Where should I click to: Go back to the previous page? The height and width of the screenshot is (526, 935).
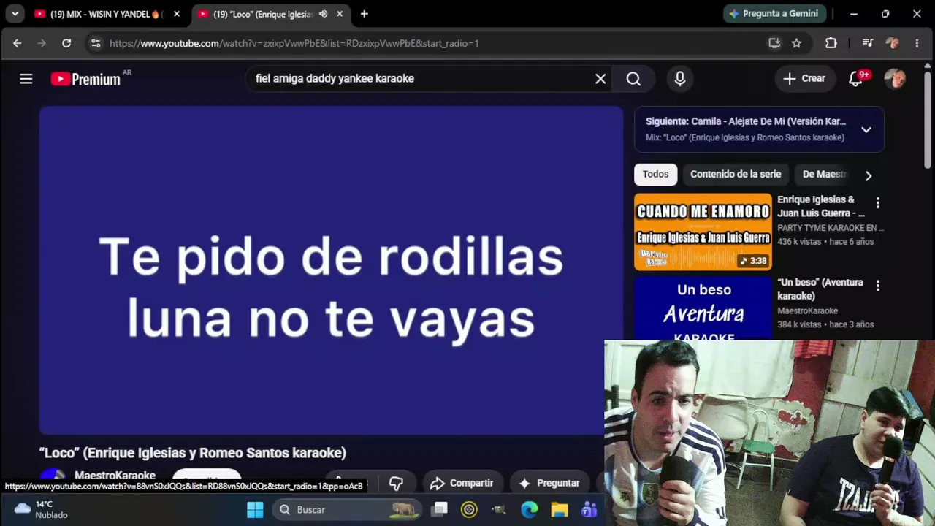18,43
